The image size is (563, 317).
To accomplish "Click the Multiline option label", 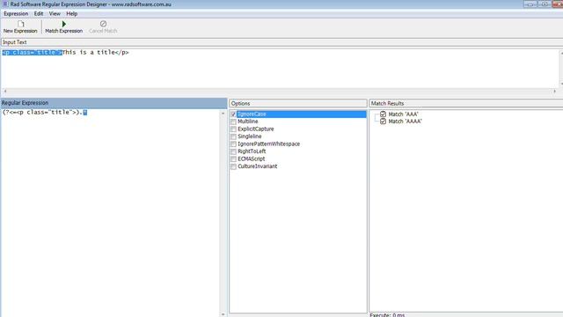I will point(248,122).
